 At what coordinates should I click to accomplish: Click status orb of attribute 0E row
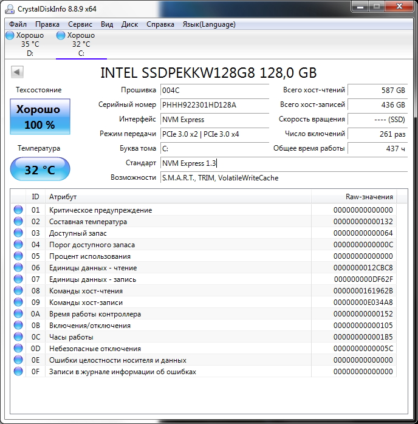tap(18, 360)
